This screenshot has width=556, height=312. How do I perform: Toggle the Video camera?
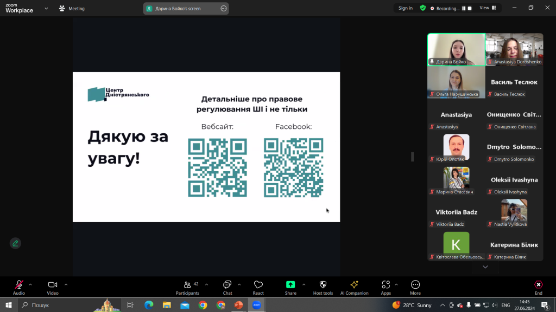tap(53, 288)
